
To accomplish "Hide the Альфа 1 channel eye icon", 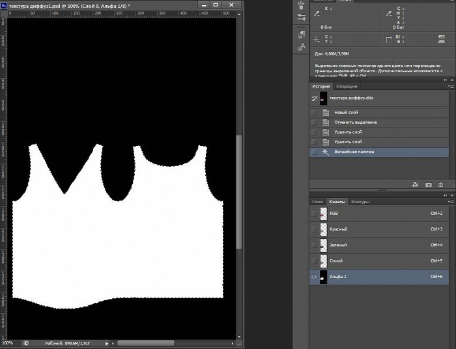I will click(315, 277).
